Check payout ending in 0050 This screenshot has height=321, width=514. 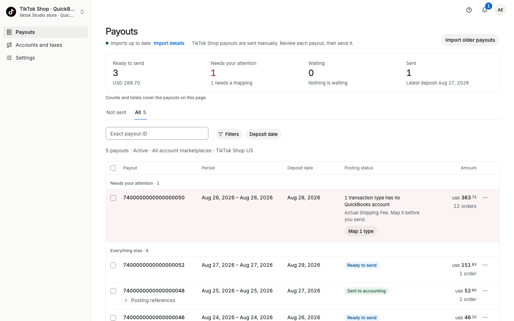tap(113, 198)
